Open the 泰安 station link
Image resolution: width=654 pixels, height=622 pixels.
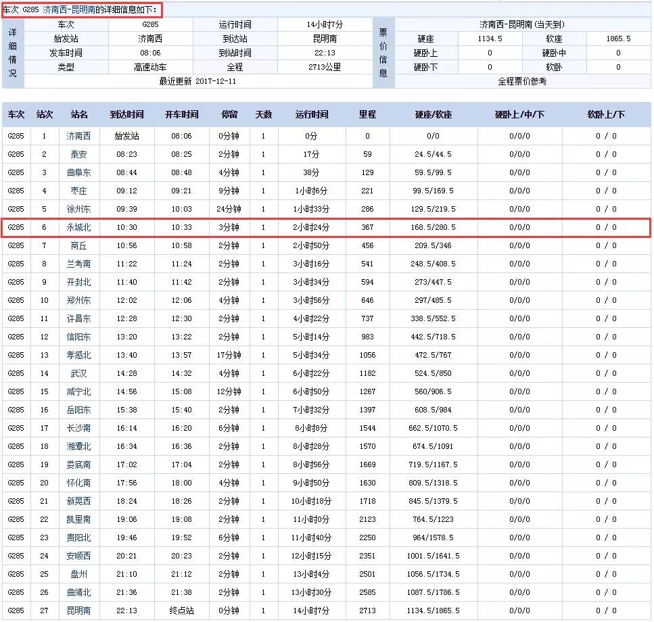click(79, 154)
